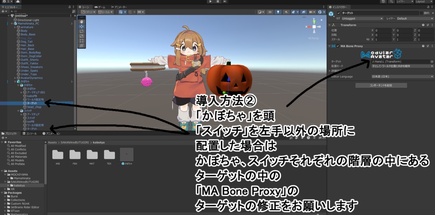The height and width of the screenshot is (215, 435).
Task: Click the snap increment icon
Action: point(141,12)
